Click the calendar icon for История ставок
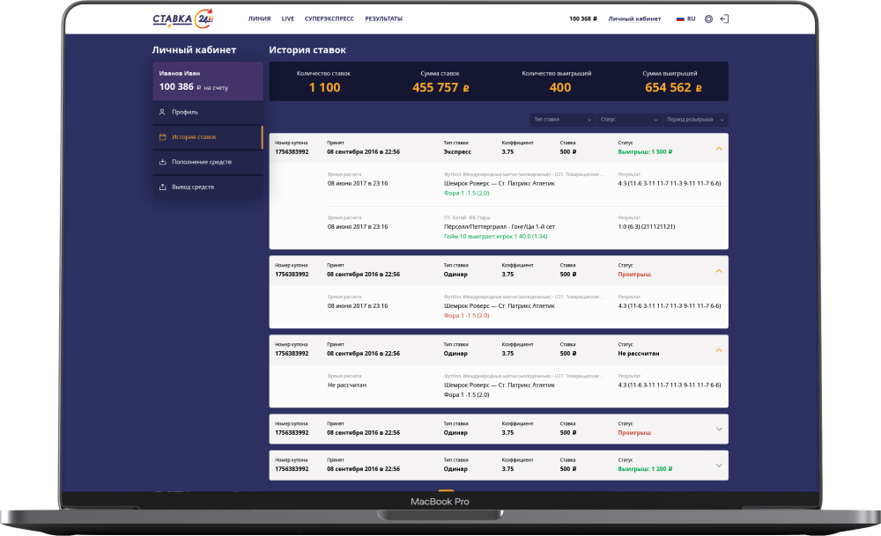The height and width of the screenshot is (536, 881). click(x=162, y=137)
